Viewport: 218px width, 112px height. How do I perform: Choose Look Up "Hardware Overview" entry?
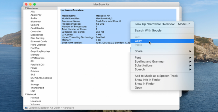click(162, 24)
